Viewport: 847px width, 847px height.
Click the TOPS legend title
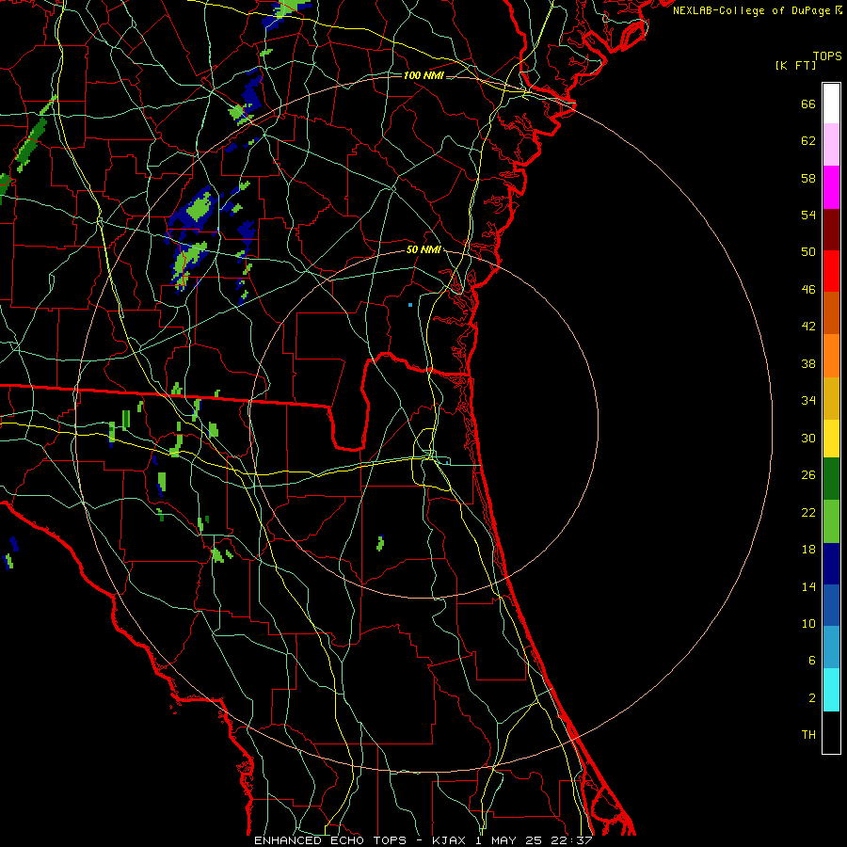[x=827, y=56]
